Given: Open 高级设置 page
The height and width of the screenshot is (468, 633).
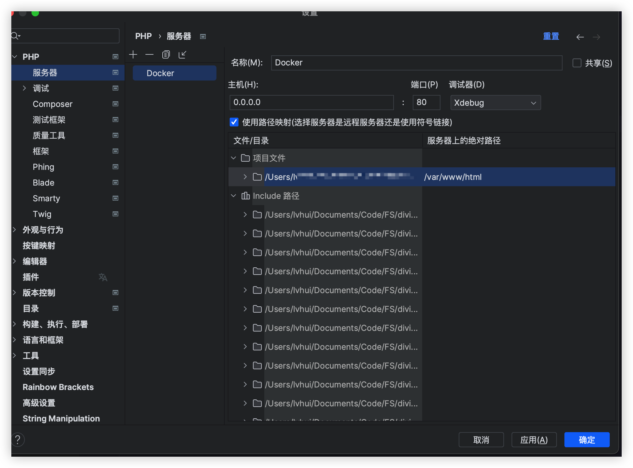Looking at the screenshot, I should pos(39,403).
